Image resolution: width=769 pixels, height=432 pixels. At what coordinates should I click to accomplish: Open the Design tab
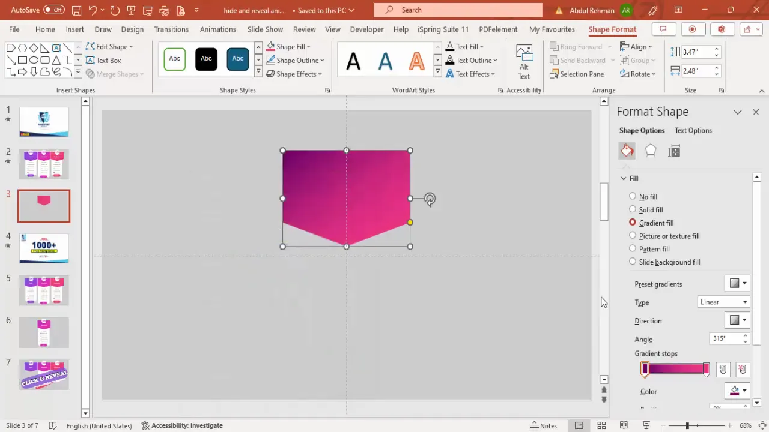coord(132,29)
